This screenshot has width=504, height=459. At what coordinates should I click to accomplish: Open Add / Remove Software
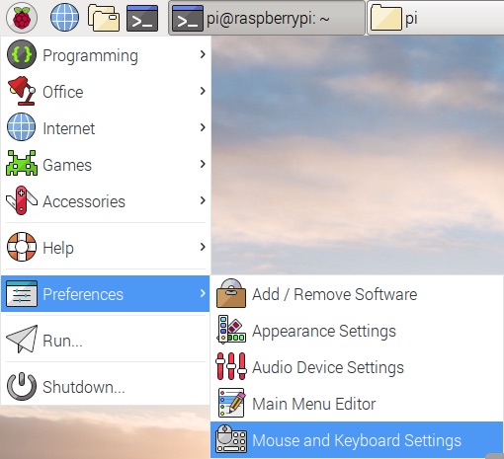click(x=357, y=293)
